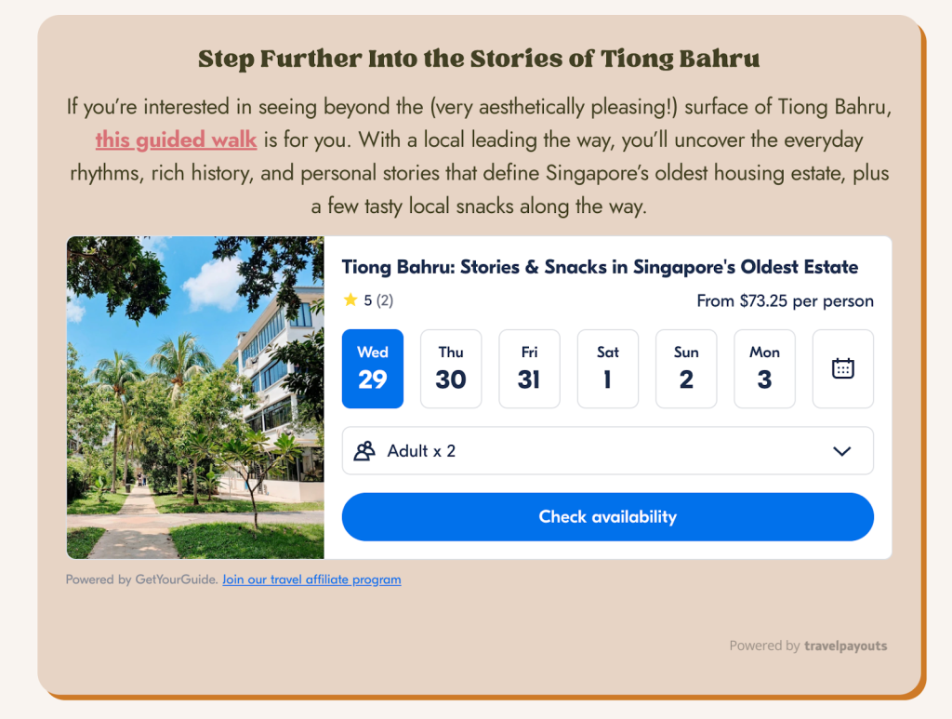
Task: Click the Check availability button
Action: click(x=607, y=517)
